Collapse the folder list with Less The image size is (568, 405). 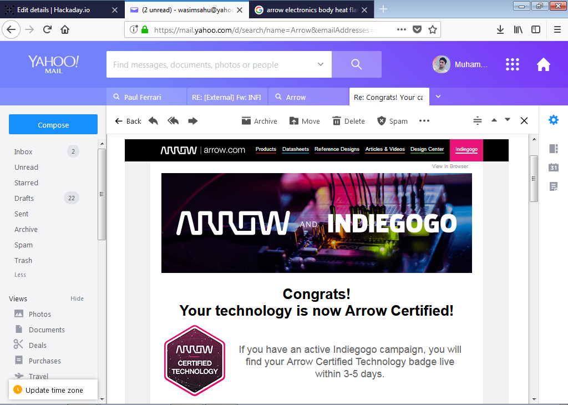(21, 275)
